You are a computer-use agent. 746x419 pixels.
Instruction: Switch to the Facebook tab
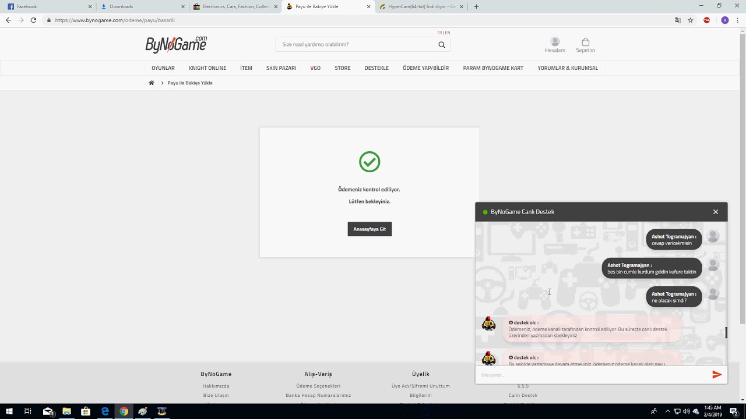(x=48, y=6)
